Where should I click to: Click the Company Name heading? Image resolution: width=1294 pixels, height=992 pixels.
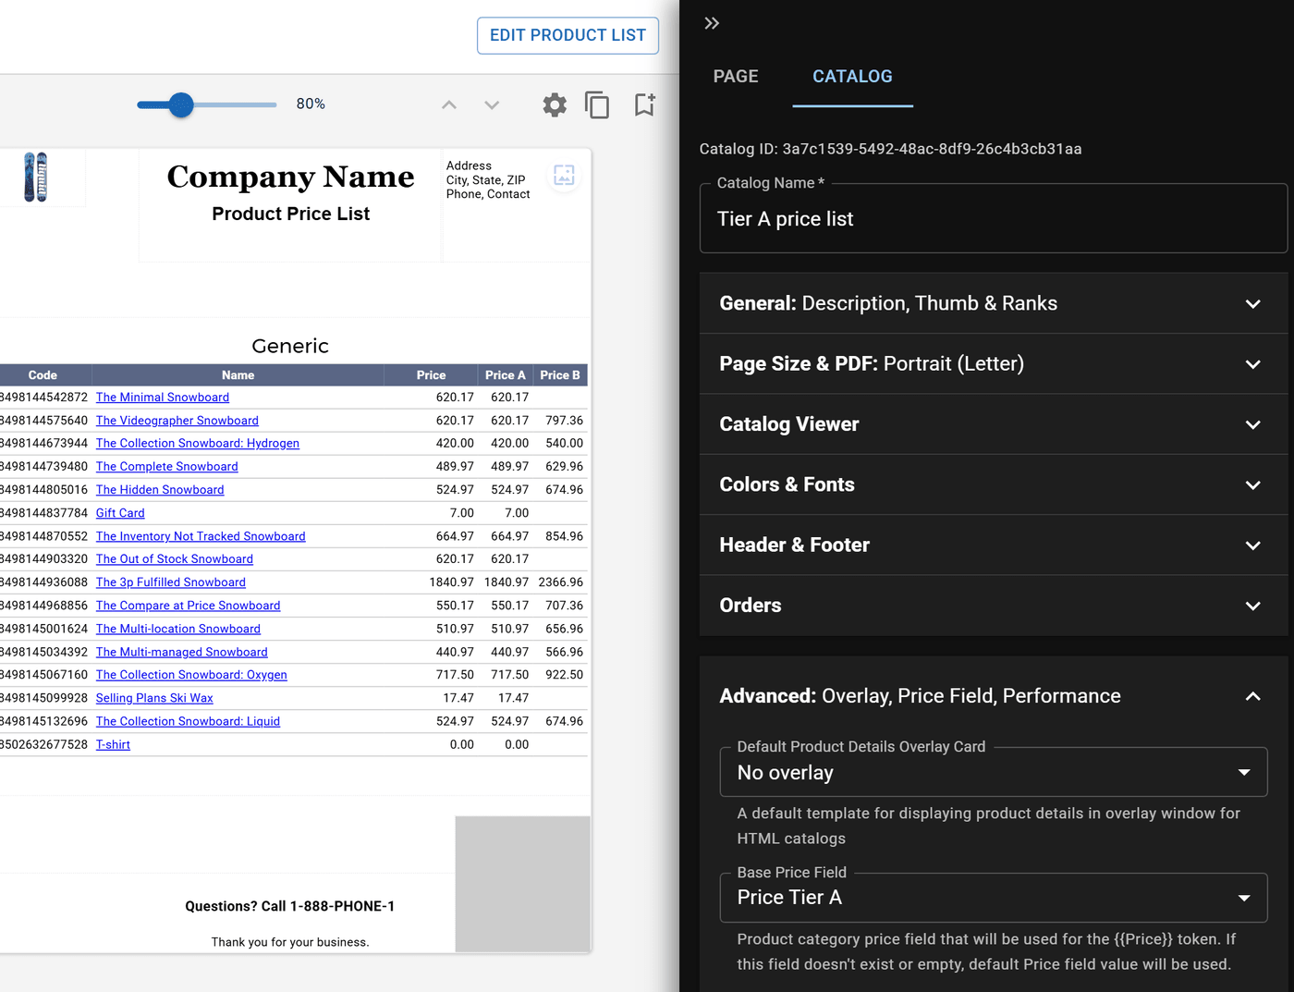click(x=290, y=177)
